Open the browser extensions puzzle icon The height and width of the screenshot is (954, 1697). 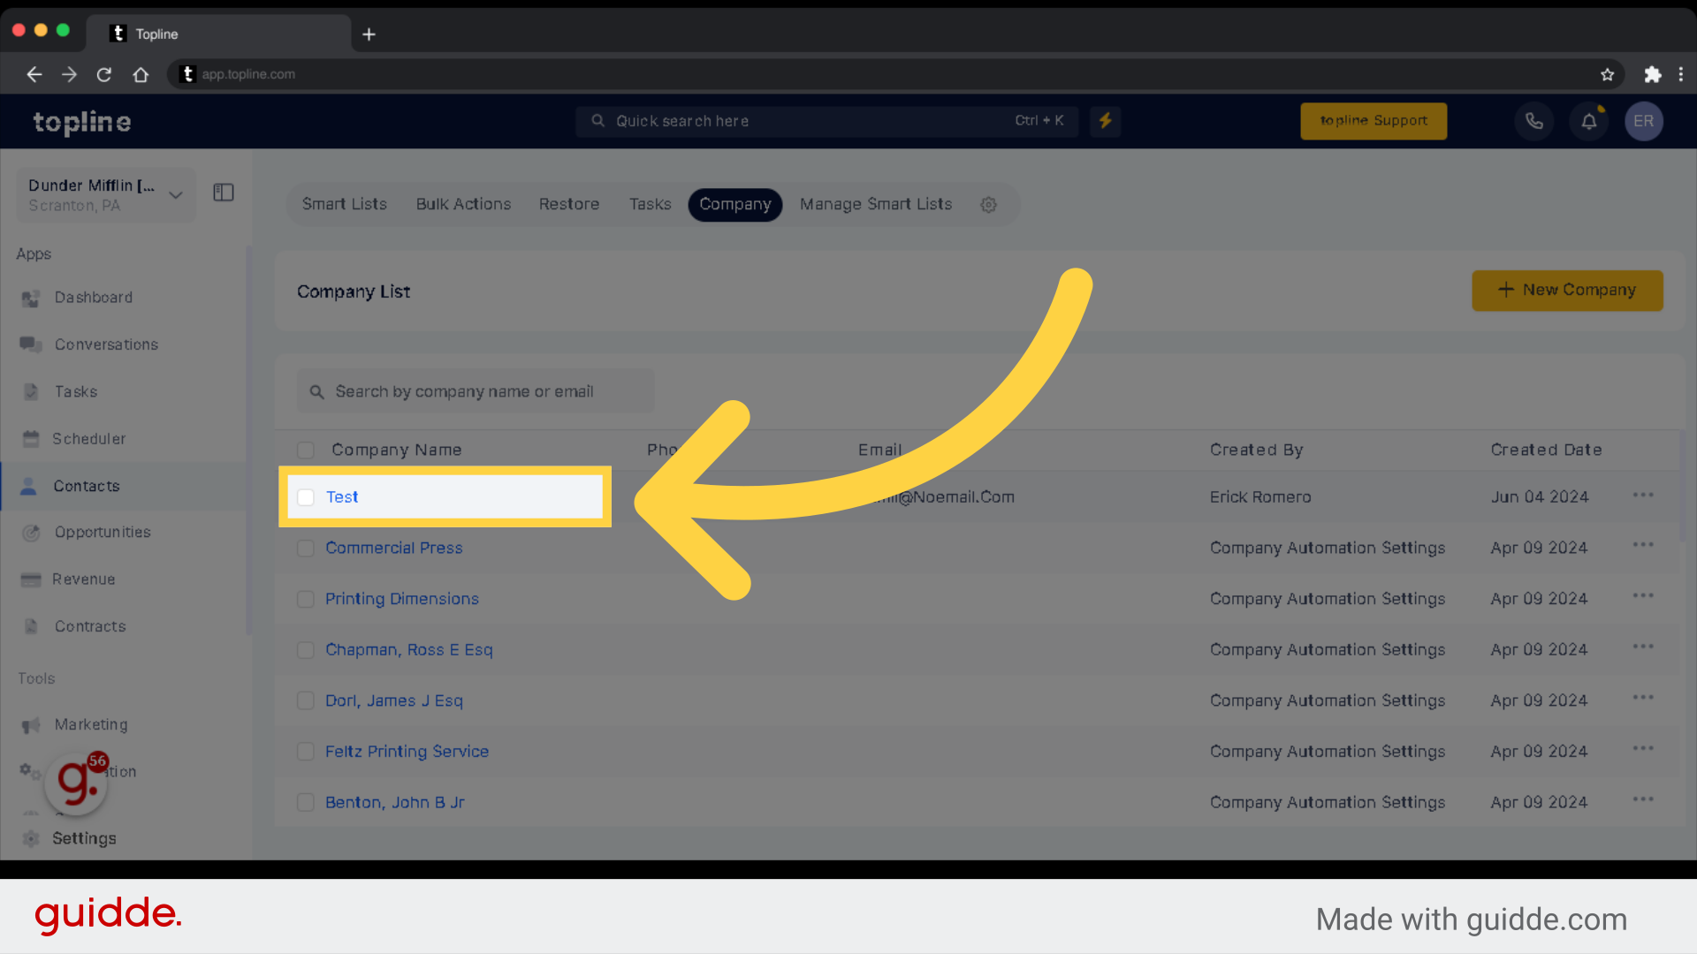1652,75
